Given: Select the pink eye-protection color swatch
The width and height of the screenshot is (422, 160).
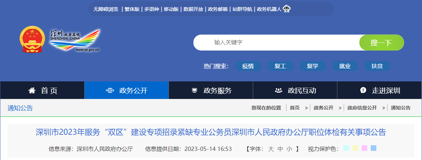Looking at the screenshot, I should point(364,148).
